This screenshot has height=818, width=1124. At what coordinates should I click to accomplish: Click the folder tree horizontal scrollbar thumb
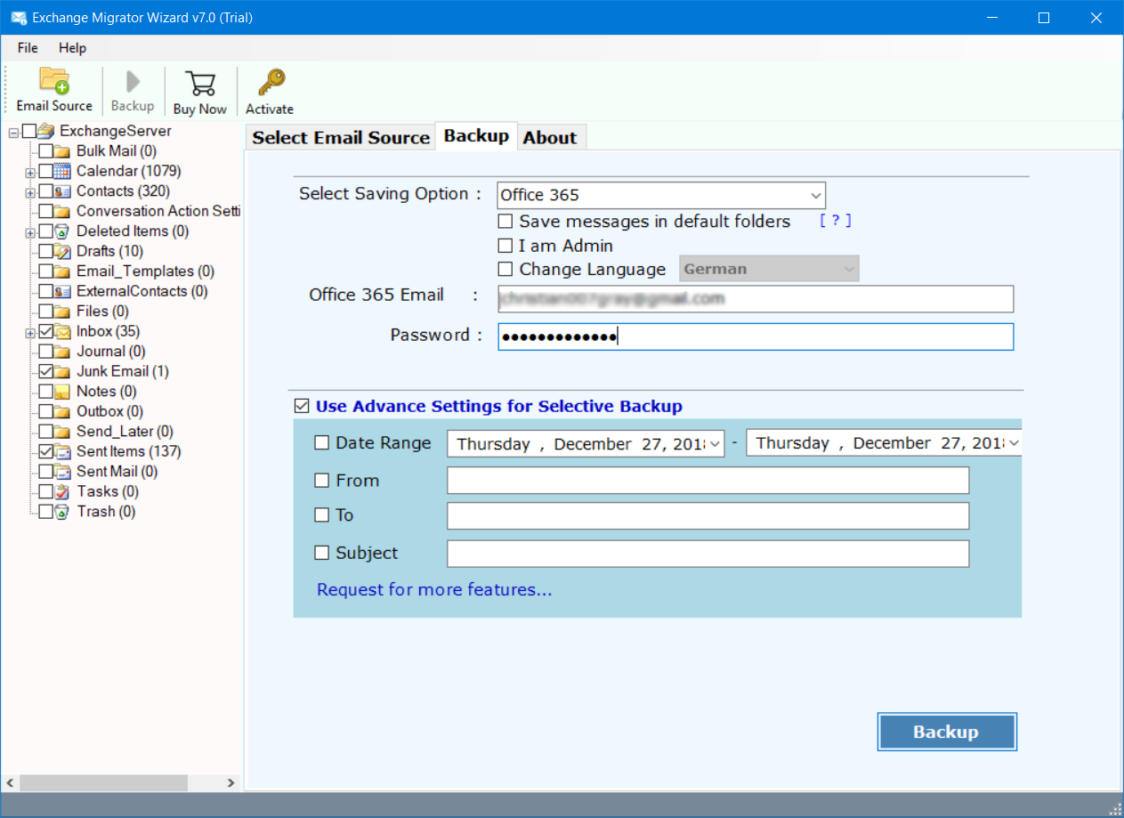click(x=103, y=783)
